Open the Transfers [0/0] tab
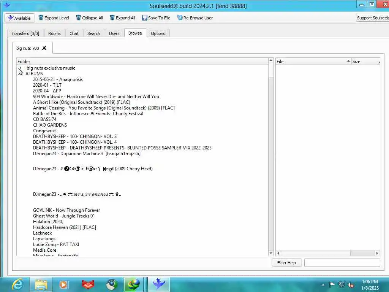389x292 pixels. click(25, 33)
